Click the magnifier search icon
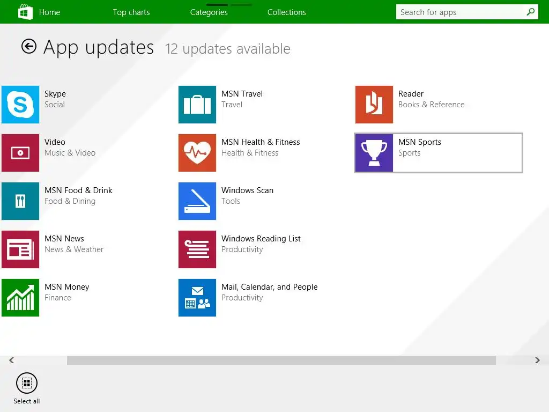 [x=530, y=12]
